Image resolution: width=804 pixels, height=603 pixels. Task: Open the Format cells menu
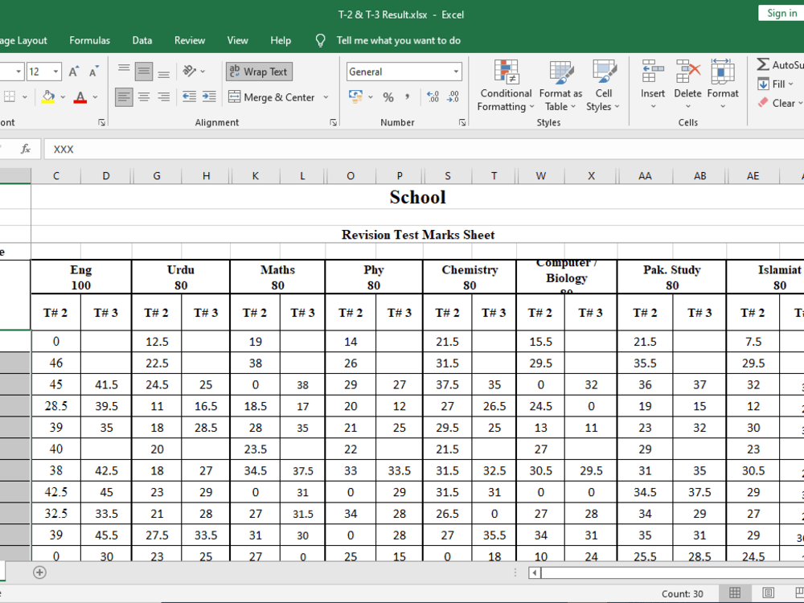(x=723, y=85)
